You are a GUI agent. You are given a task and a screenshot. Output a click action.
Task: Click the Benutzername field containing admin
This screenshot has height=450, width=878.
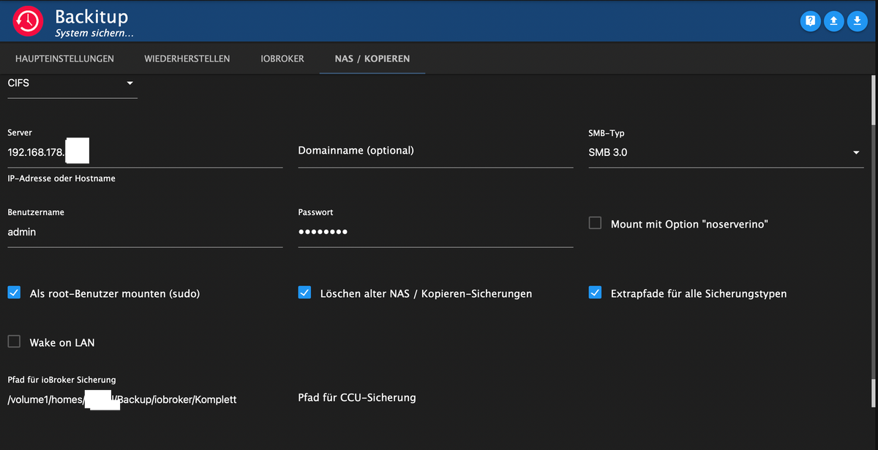tap(145, 232)
